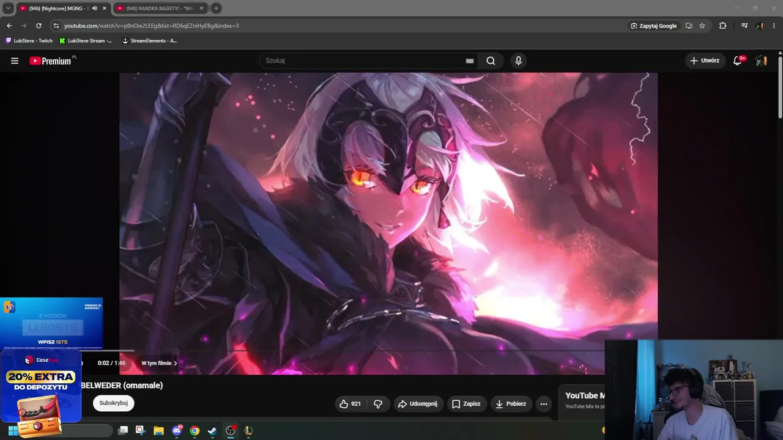Click the Subskrybuj button
This screenshot has height=440, width=783.
[x=114, y=403]
